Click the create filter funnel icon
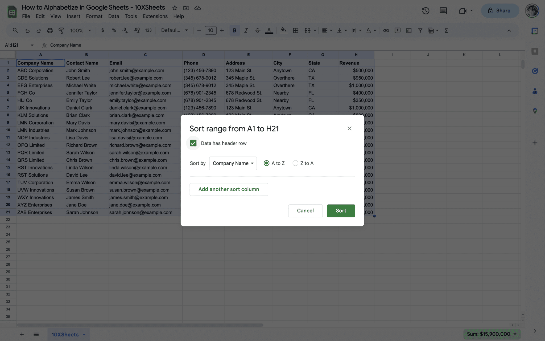 420,30
